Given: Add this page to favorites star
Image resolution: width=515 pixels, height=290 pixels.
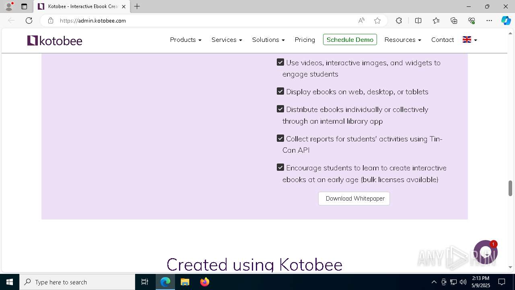Looking at the screenshot, I should pyautogui.click(x=377, y=21).
